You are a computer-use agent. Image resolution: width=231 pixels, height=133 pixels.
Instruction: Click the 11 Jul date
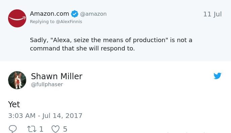click(213, 14)
